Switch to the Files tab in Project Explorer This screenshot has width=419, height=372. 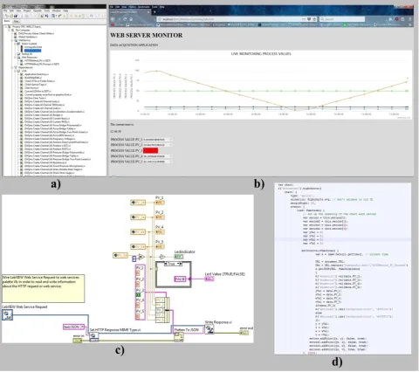(17, 21)
